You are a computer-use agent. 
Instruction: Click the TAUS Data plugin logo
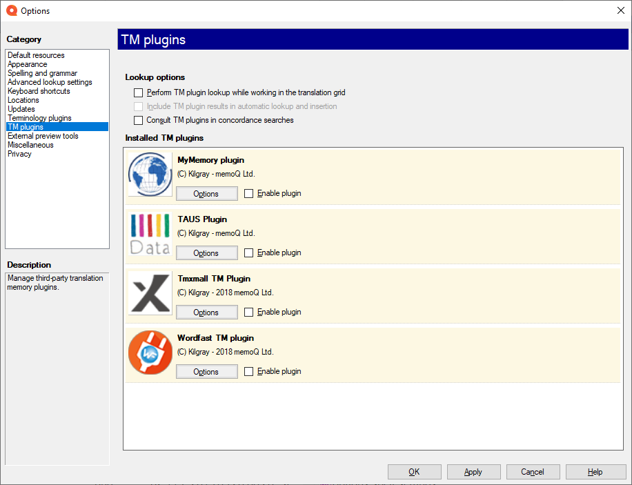click(150, 234)
